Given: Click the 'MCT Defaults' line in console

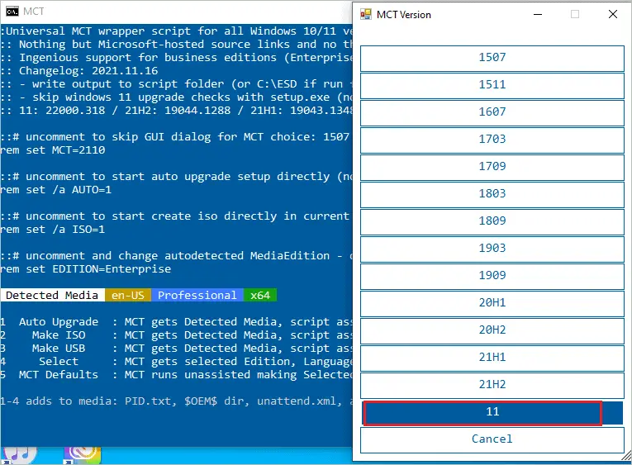Looking at the screenshot, I should [x=176, y=375].
